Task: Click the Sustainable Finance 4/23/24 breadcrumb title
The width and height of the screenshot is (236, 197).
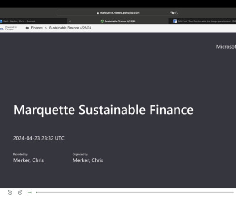Action: coord(70,28)
